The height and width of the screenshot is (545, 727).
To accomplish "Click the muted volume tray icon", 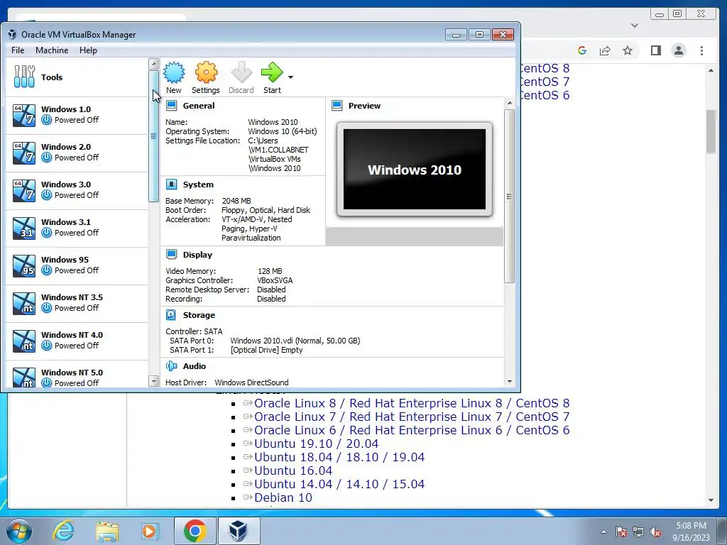I will (x=655, y=532).
